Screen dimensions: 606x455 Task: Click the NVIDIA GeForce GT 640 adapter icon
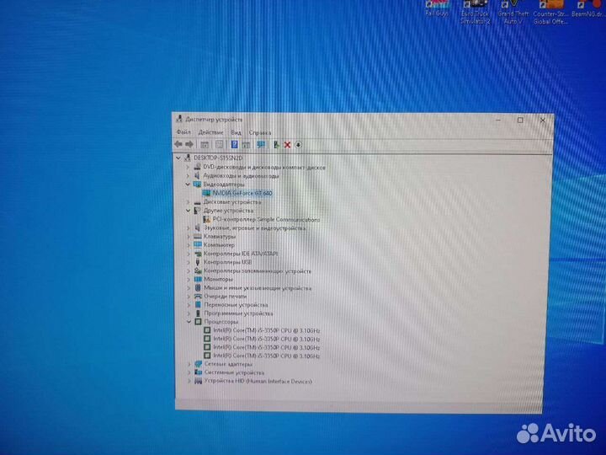point(206,193)
